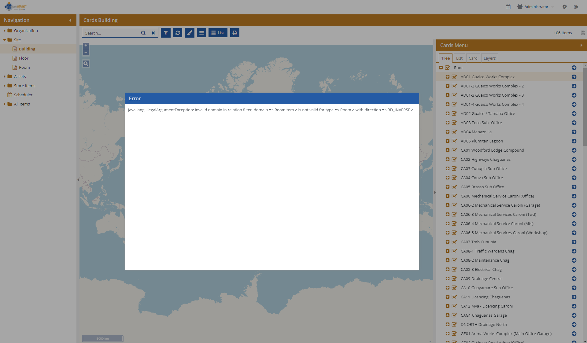Open CA01 Woodford Lodge Compound arrow icon
The height and width of the screenshot is (343, 587).
[574, 150]
